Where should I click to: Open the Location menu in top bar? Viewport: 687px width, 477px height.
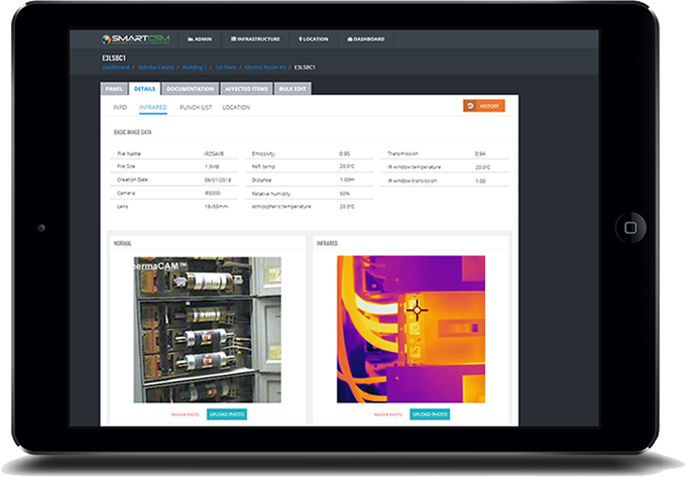pos(313,39)
